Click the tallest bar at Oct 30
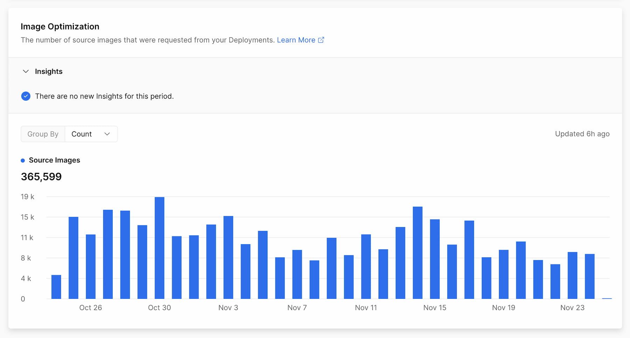Screen dimensions: 630x338 [x=160, y=248]
